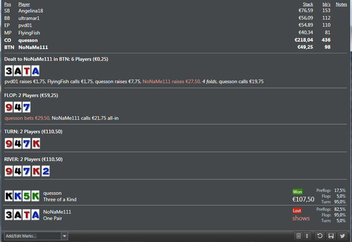Click the replay hand circular arrow icon
This screenshot has height=242, width=352.
tap(320, 236)
